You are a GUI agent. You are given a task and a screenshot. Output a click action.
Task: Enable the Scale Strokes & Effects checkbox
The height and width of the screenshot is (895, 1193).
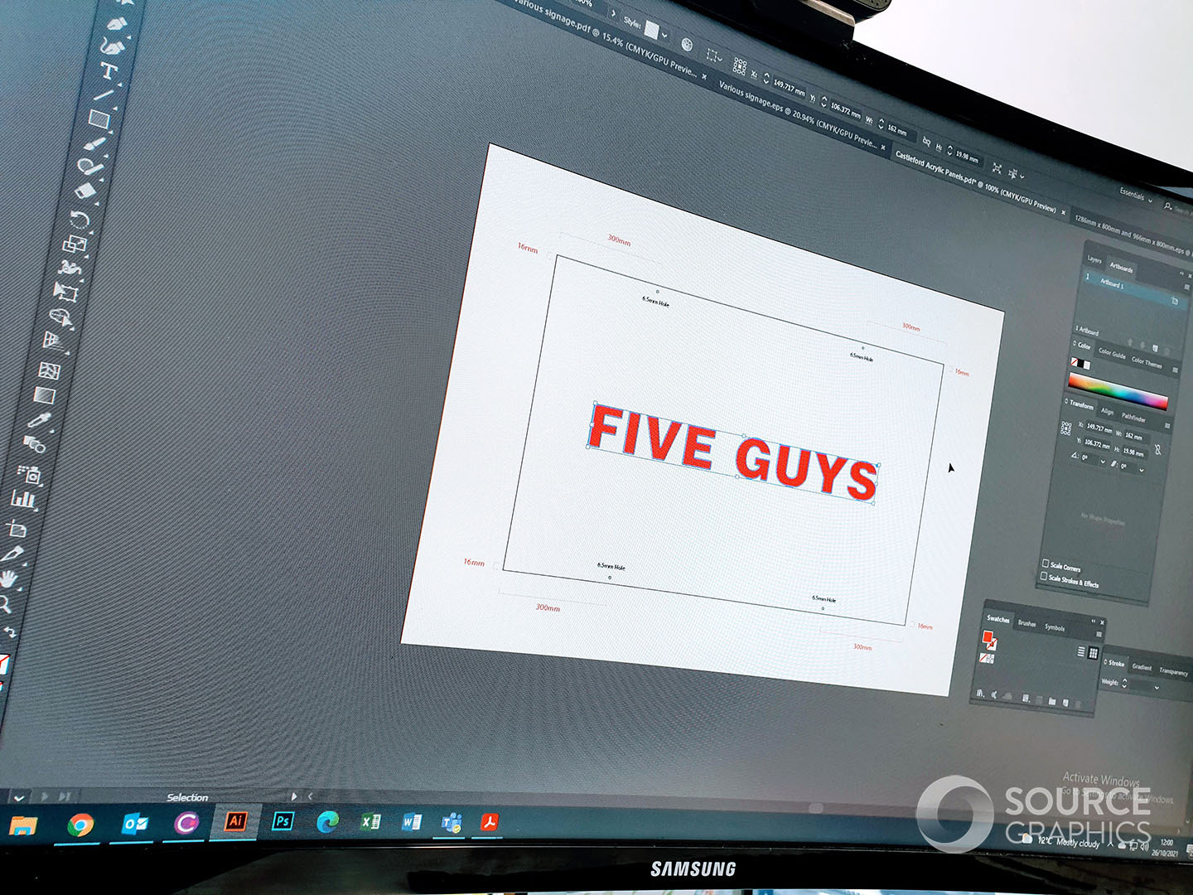click(x=1044, y=576)
